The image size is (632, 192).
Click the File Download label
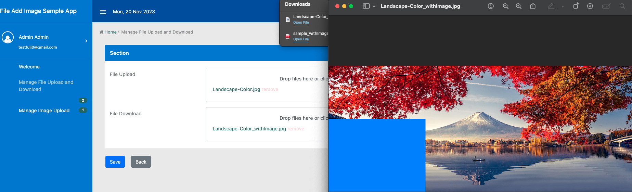pos(126,114)
